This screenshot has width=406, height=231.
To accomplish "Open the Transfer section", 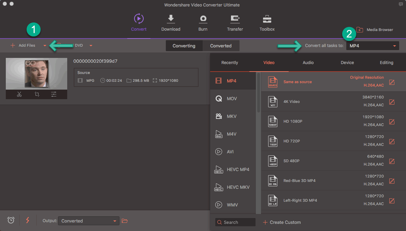I will pyautogui.click(x=235, y=22).
